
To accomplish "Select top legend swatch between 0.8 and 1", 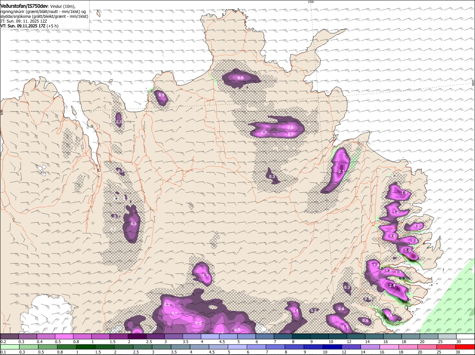I will [82, 336].
